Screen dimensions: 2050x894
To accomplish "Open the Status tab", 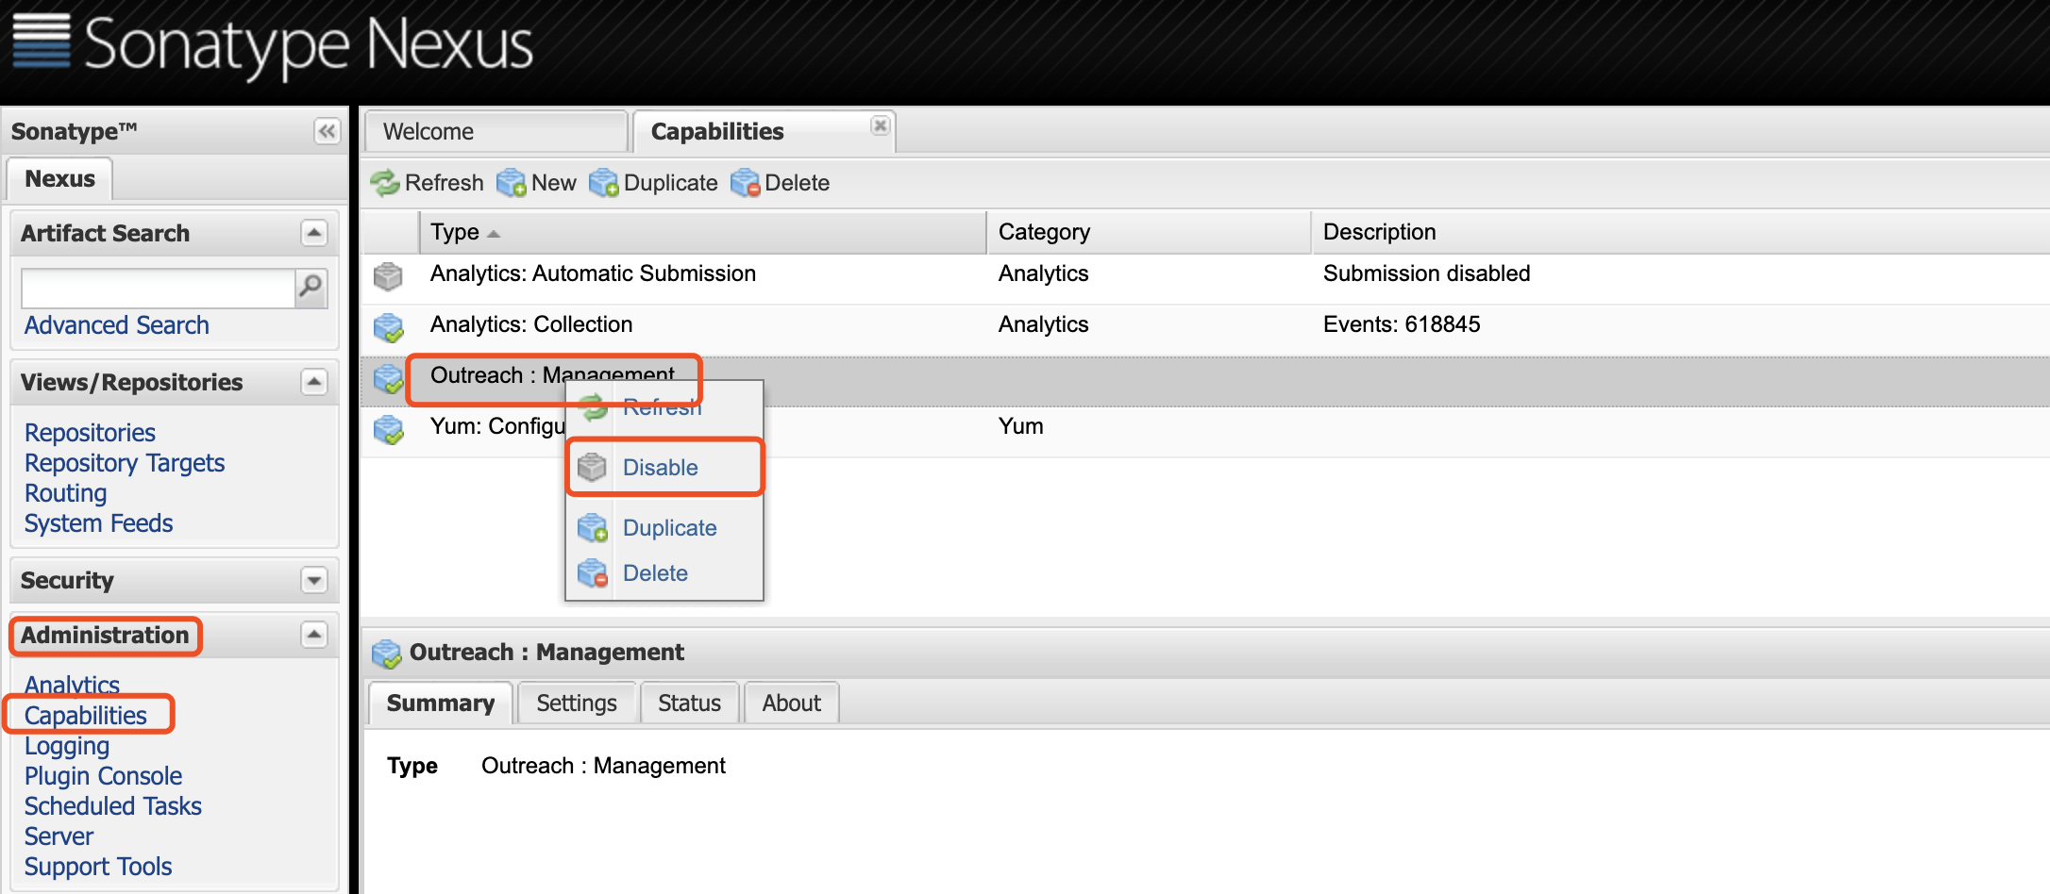I will [689, 704].
